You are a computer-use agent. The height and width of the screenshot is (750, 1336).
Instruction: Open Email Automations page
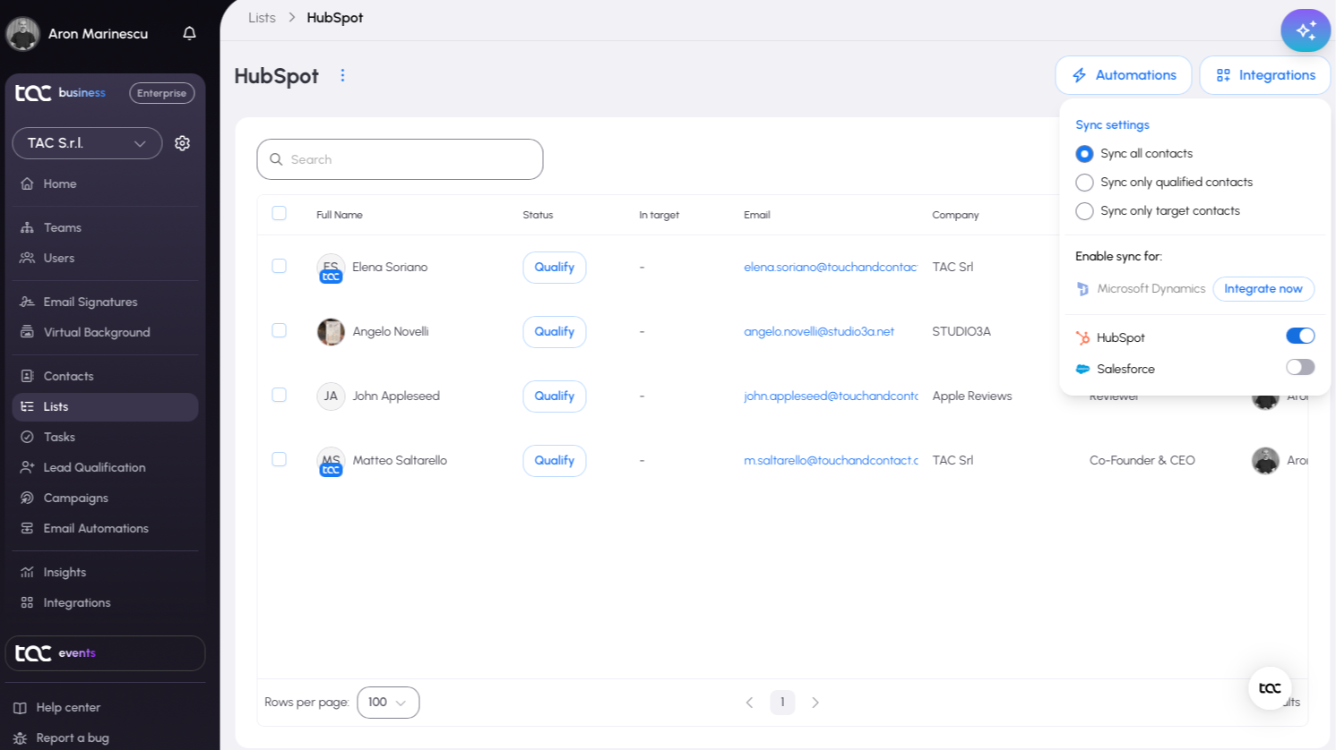[x=105, y=528]
